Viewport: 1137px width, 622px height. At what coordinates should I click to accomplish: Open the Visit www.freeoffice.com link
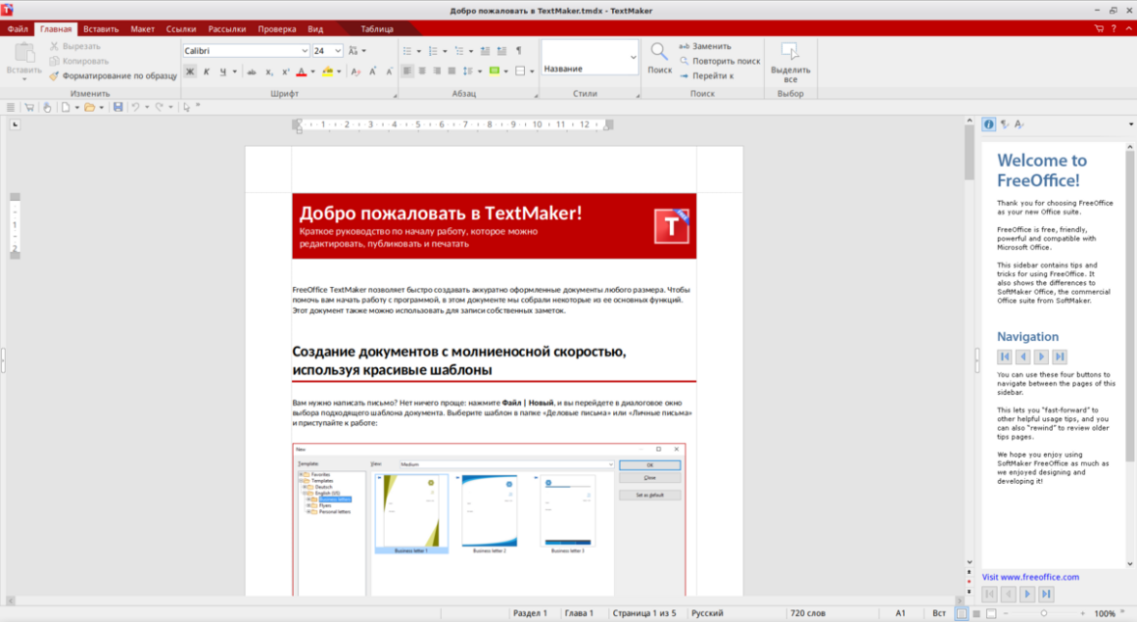pyautogui.click(x=1031, y=578)
